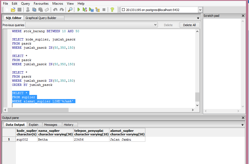The height and width of the screenshot is (164, 249).
Task: Open the Macros menu
Action: coord(58,3)
